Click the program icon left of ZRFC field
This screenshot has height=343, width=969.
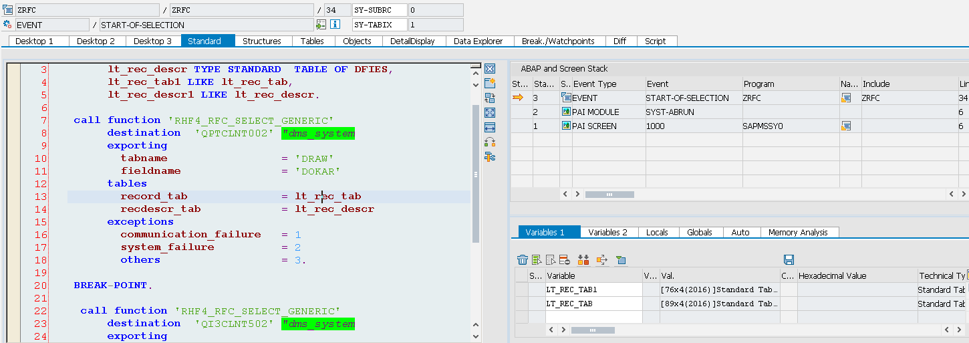point(7,9)
